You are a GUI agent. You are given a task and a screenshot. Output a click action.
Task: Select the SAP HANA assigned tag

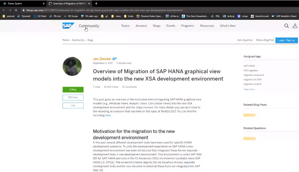pyautogui.click(x=249, y=66)
